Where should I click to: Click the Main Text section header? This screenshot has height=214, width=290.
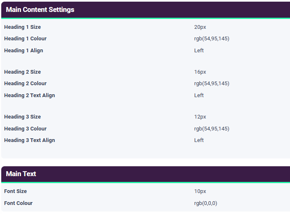21,174
